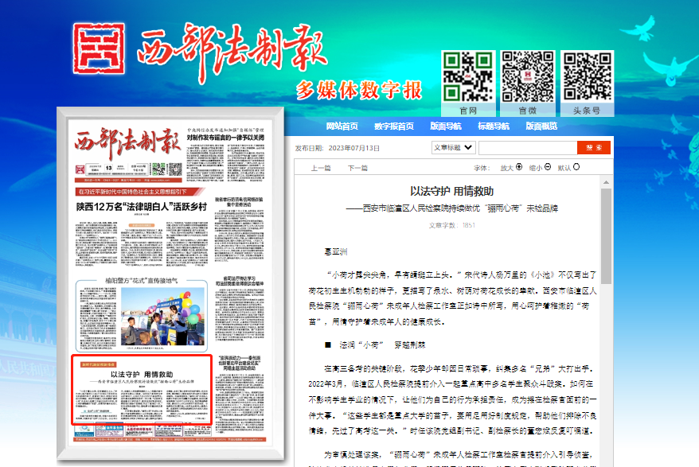
Task: Click the 文章字数 1851 text
Action: (451, 225)
